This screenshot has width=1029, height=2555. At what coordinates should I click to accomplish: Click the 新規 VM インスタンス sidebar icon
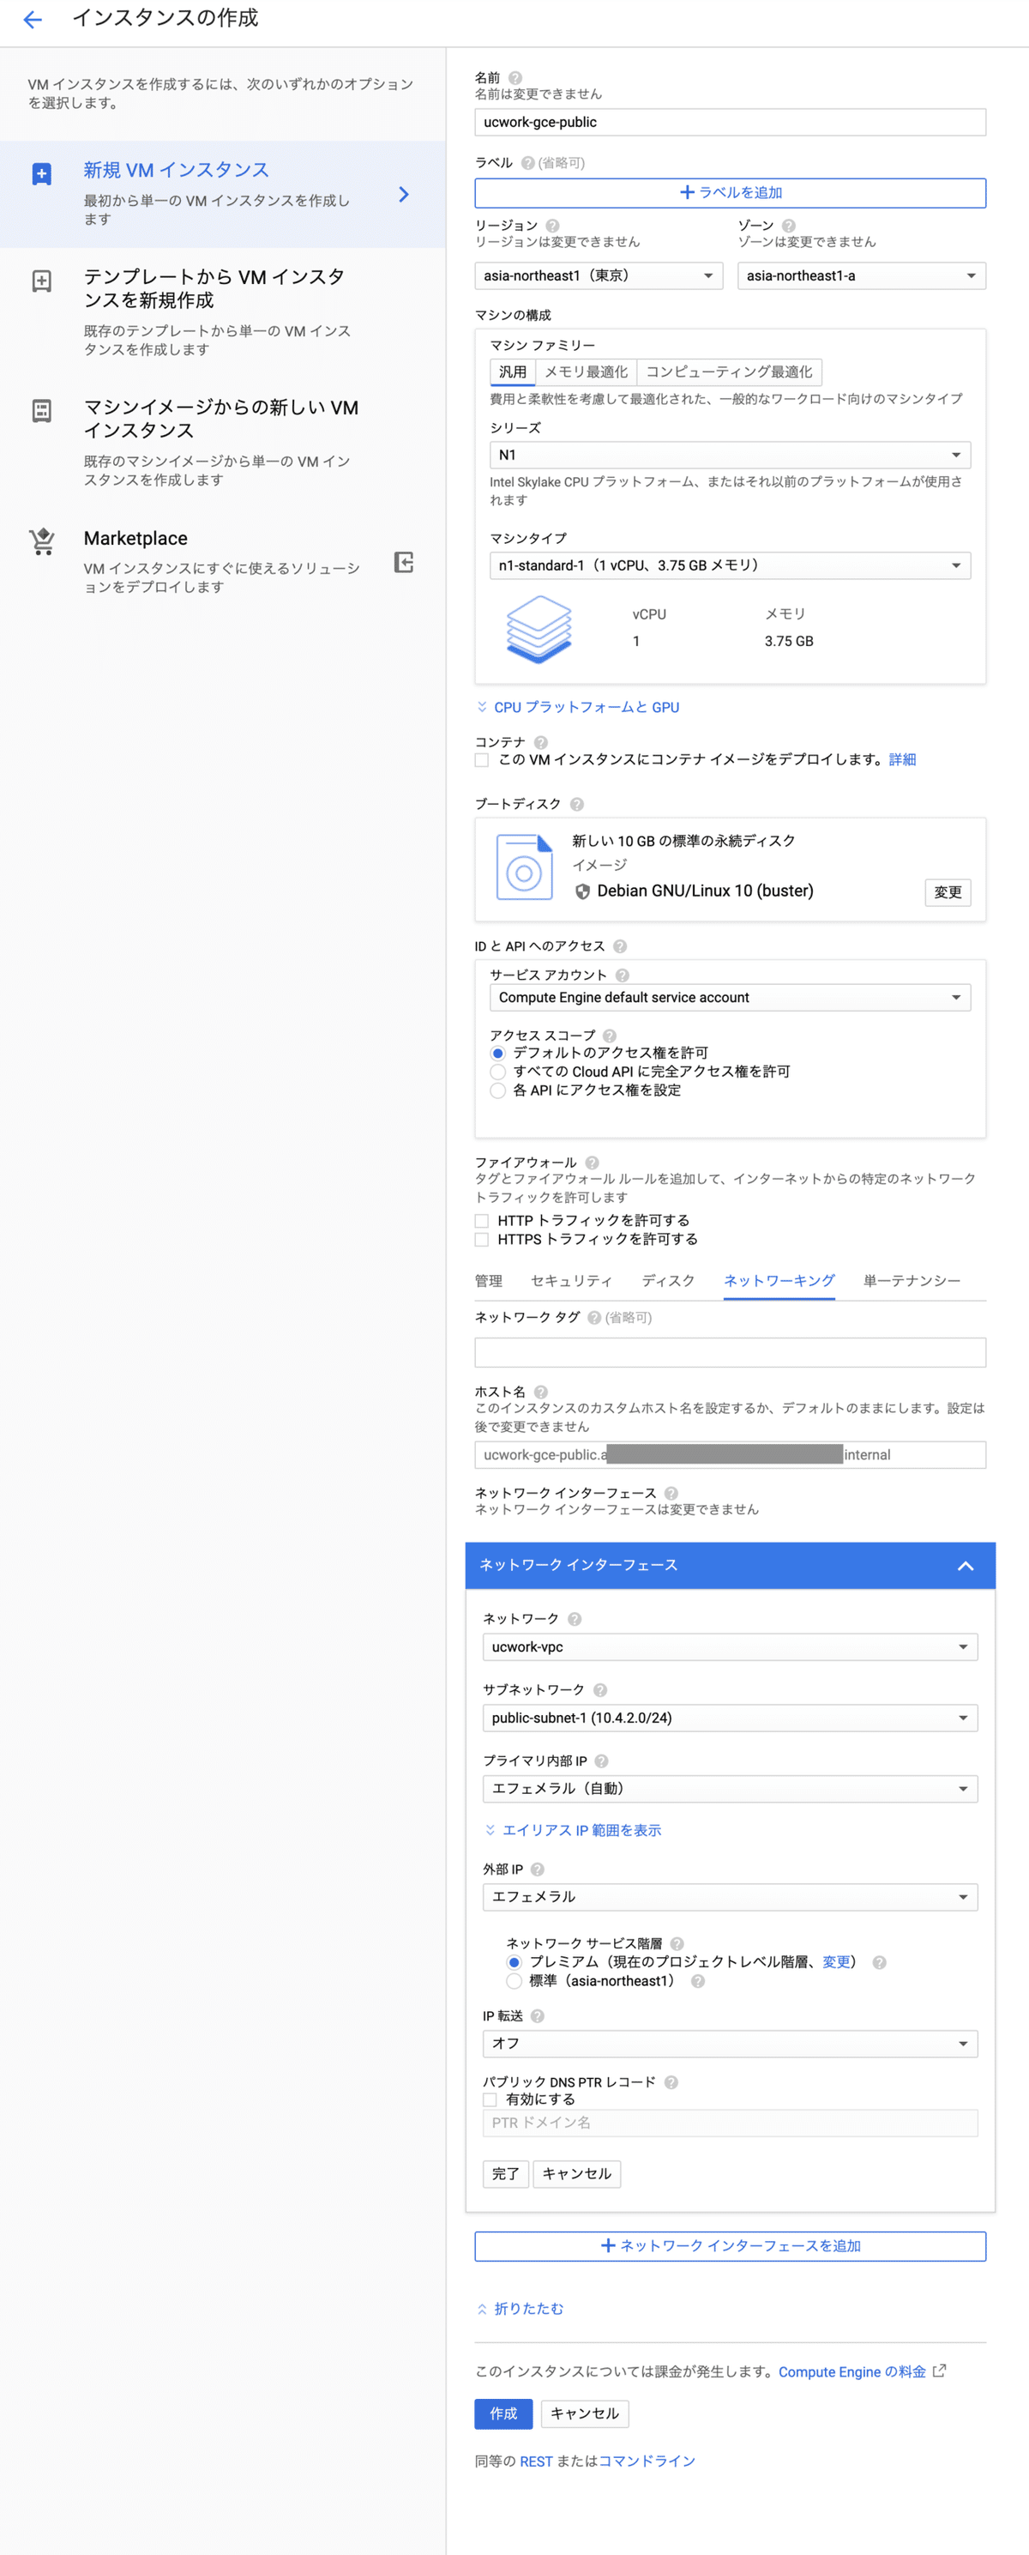[x=42, y=174]
